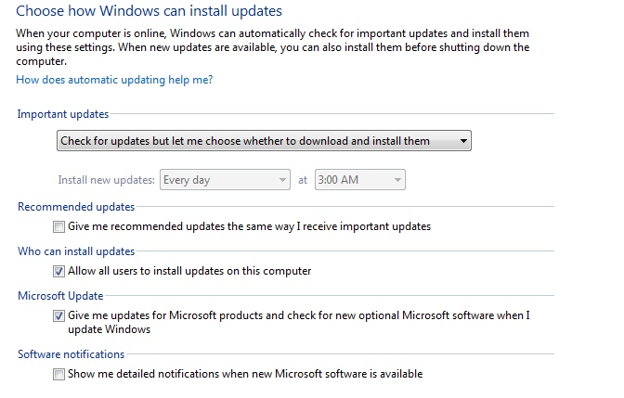The height and width of the screenshot is (398, 624).
Task: Click the 'Who can install updates' section heading
Action: pos(76,251)
